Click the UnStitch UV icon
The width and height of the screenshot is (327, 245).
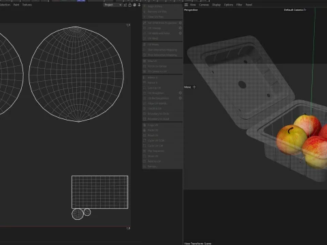click(x=144, y=109)
